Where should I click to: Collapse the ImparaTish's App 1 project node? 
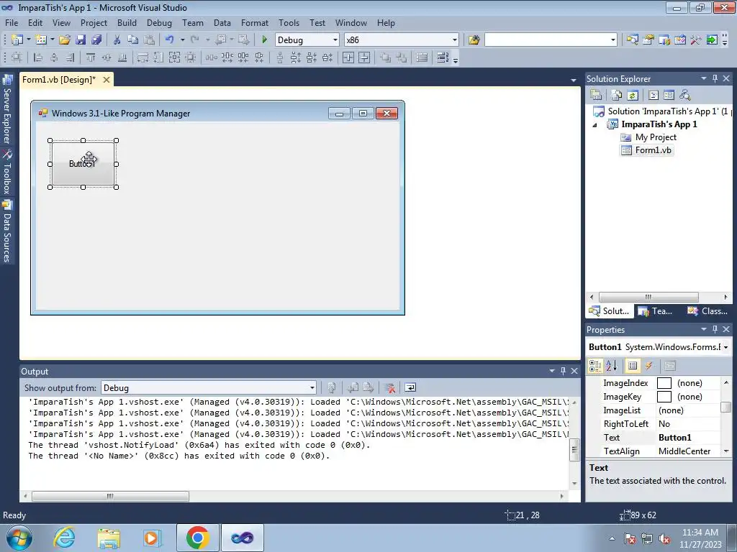point(595,125)
